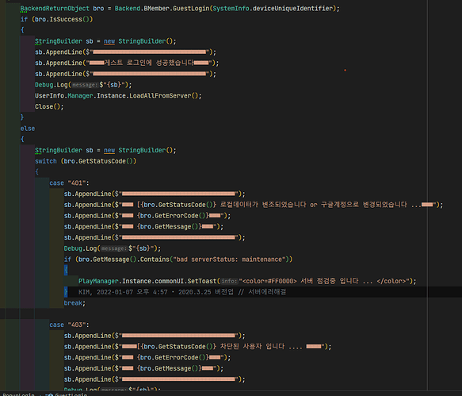Click the case "401": label
Image resolution: width=462 pixels, height=396 pixels.
69,183
